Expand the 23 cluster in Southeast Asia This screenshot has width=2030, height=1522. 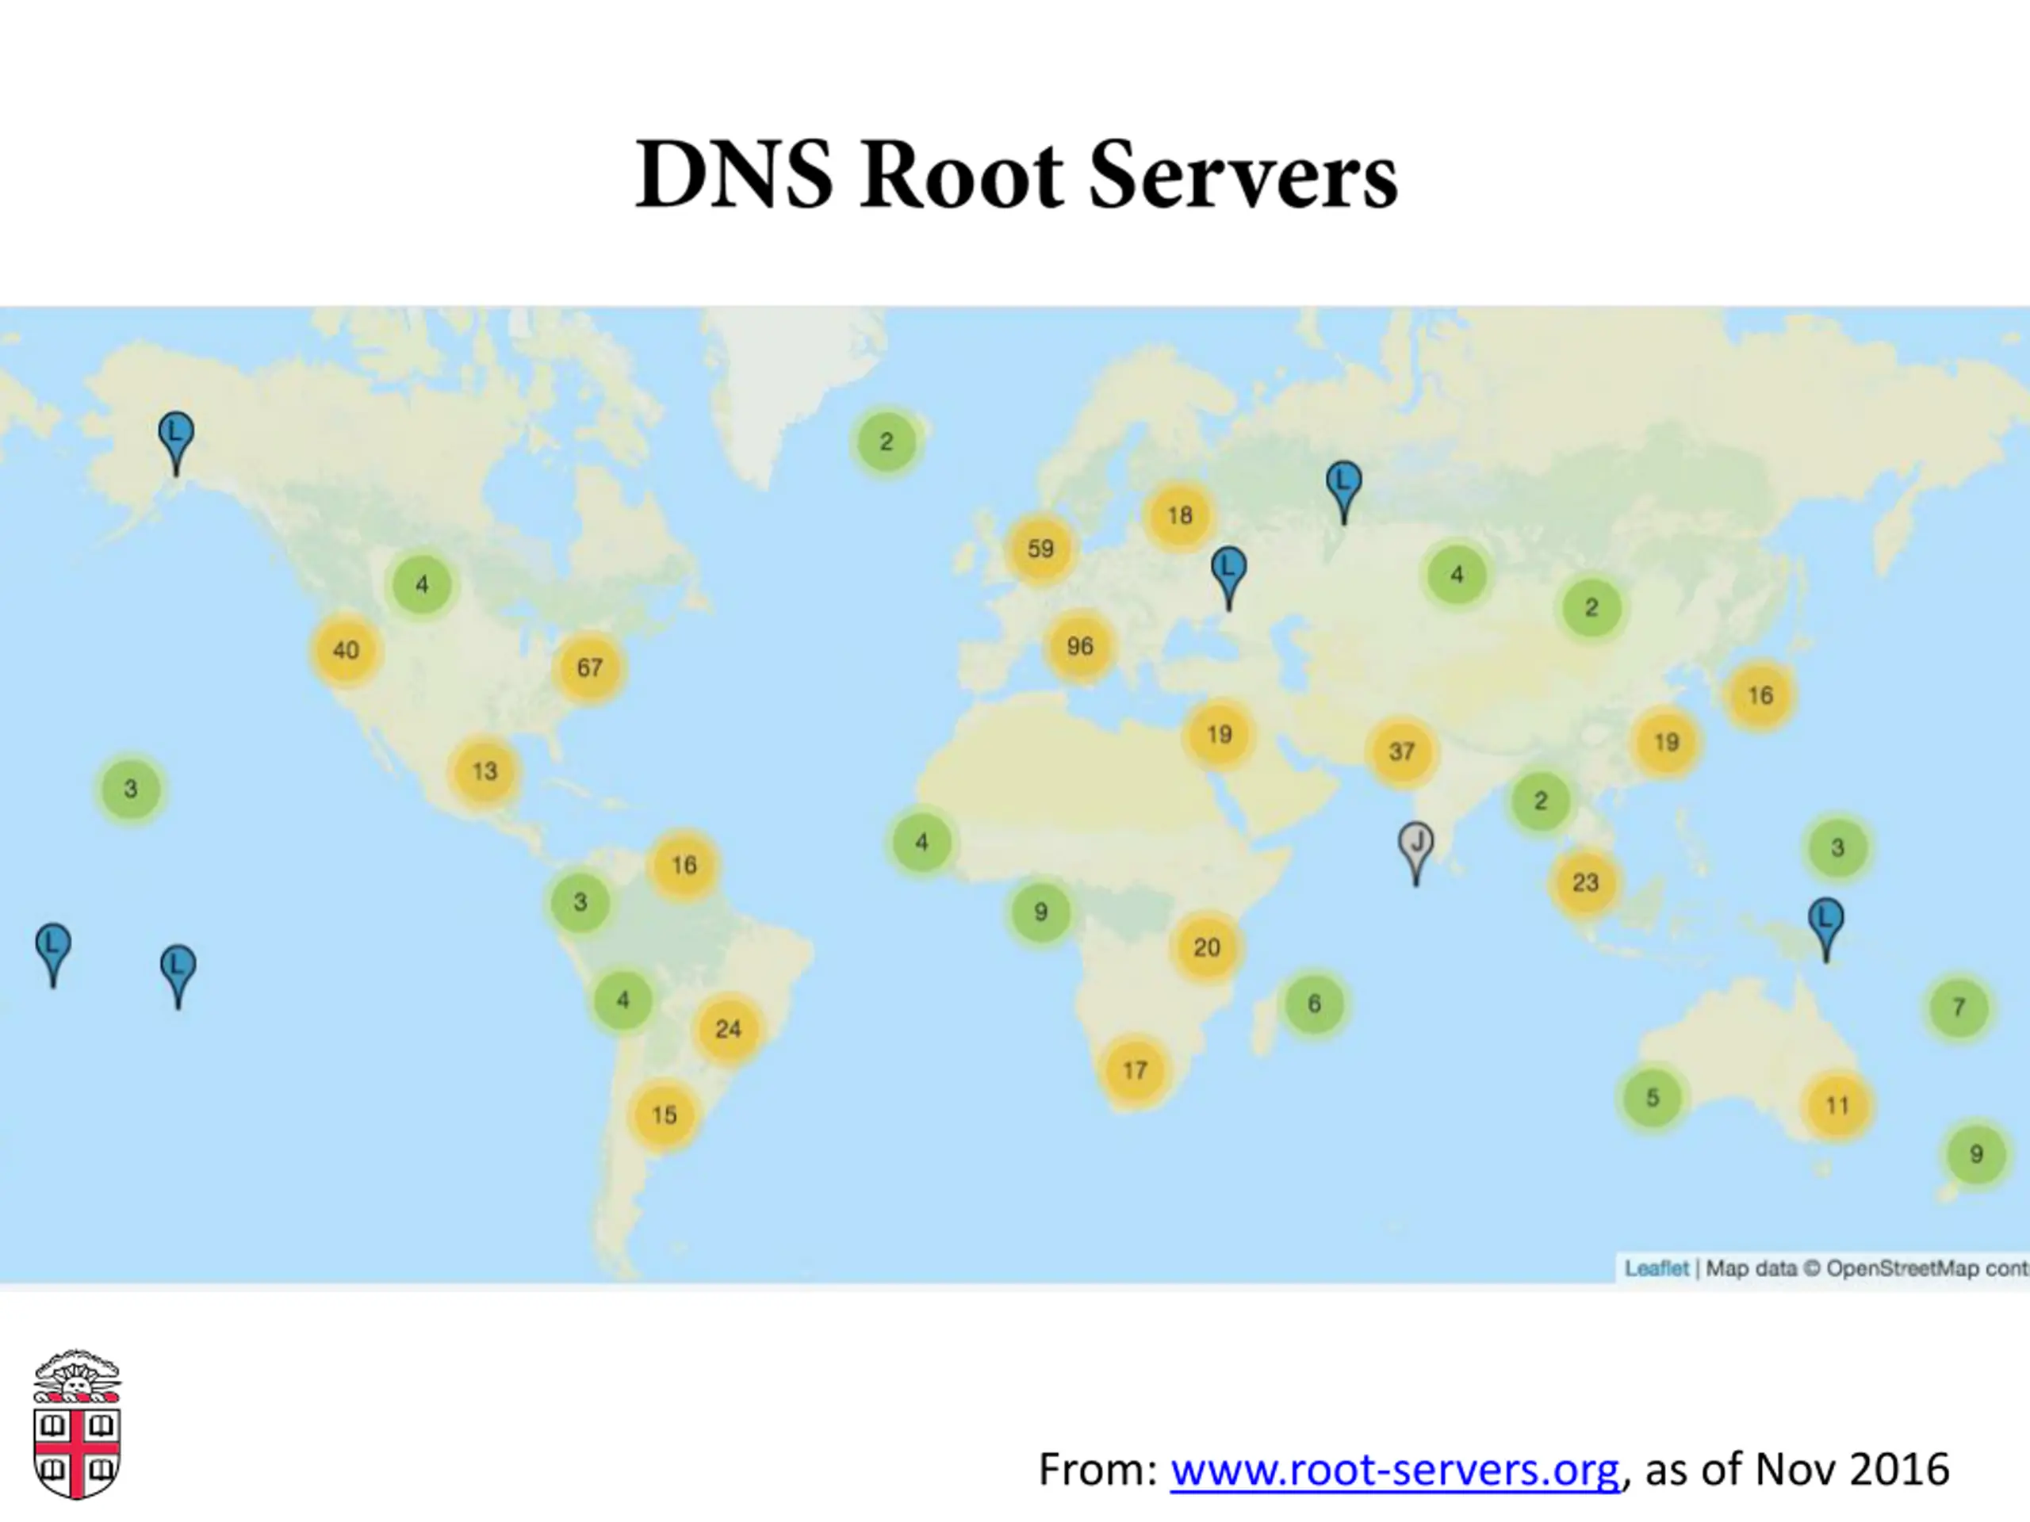tap(1586, 882)
